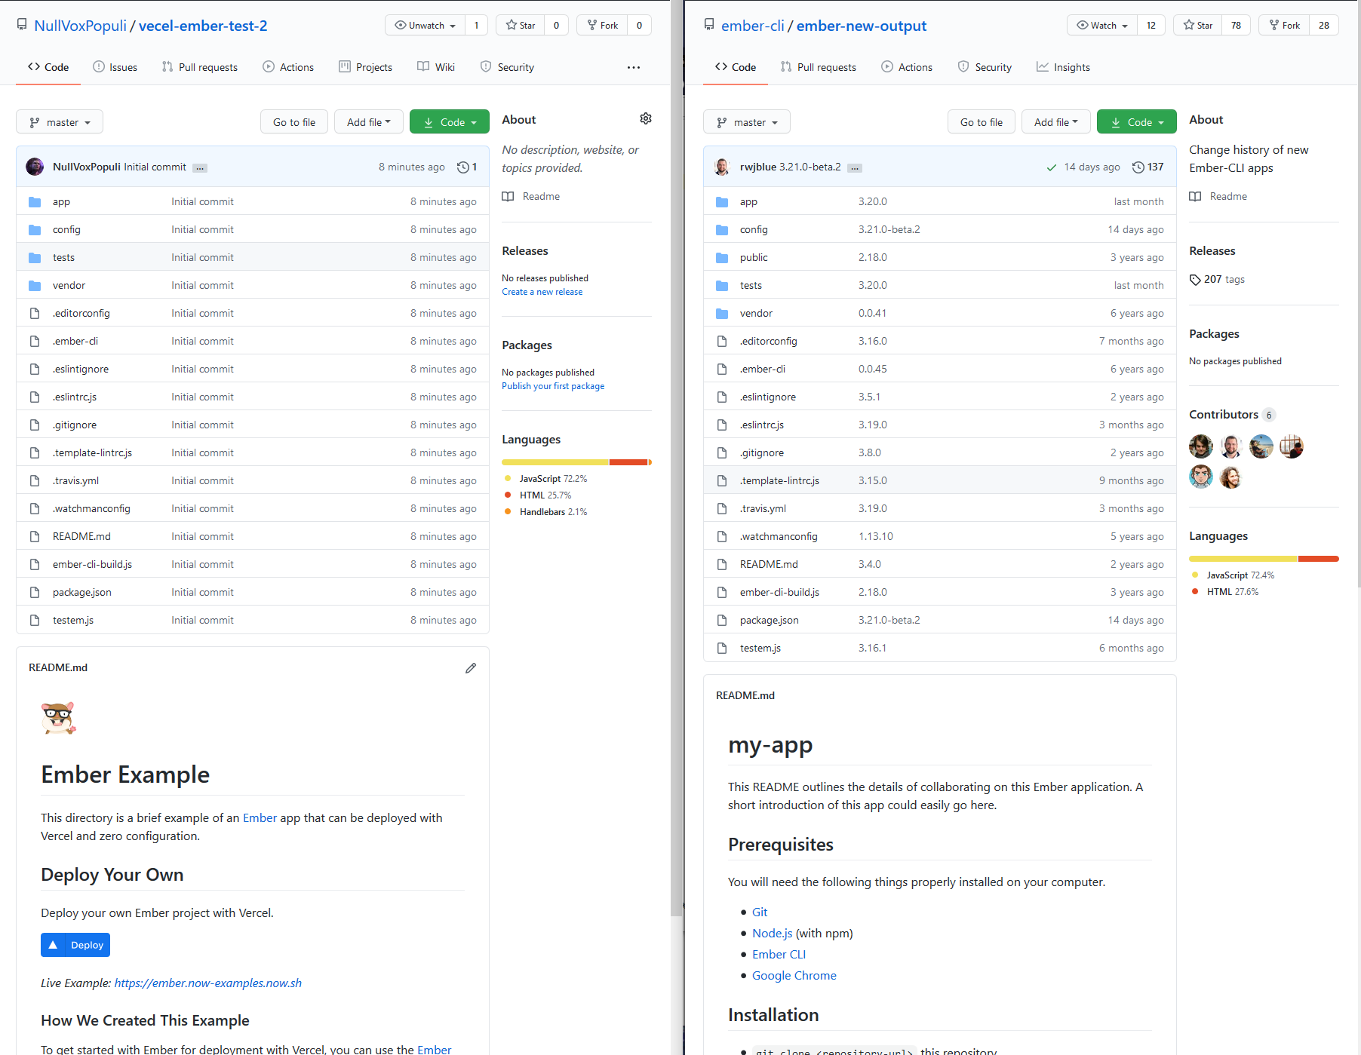Image resolution: width=1361 pixels, height=1055 pixels.
Task: Click the left window vertical scrollbar
Action: (677, 458)
